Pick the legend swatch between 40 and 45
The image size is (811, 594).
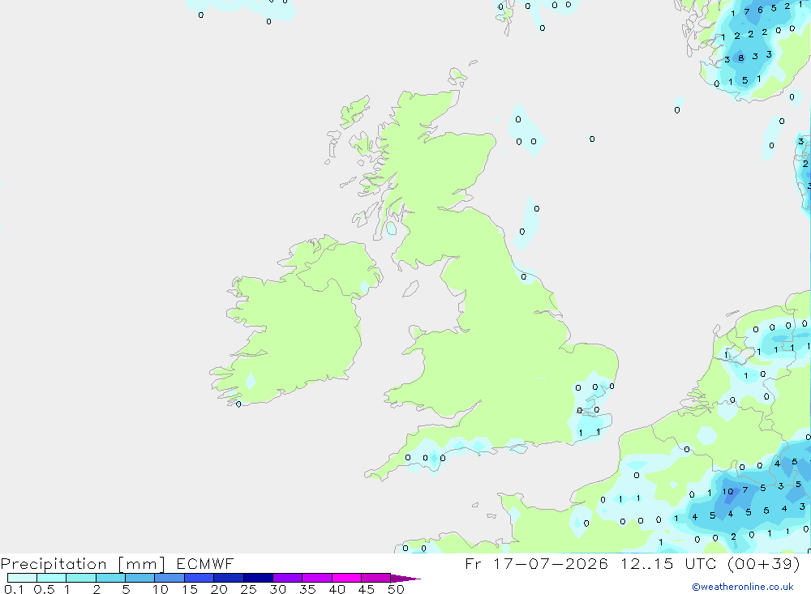(x=346, y=578)
